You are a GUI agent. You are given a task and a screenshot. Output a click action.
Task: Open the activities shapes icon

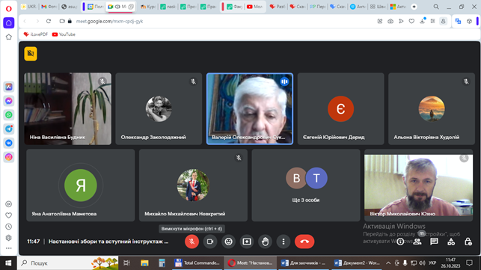[x=451, y=242]
